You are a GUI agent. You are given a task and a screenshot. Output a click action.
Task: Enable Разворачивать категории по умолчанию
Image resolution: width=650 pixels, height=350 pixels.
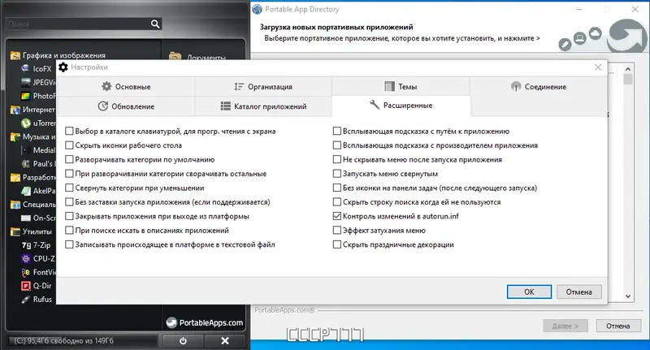[69, 159]
